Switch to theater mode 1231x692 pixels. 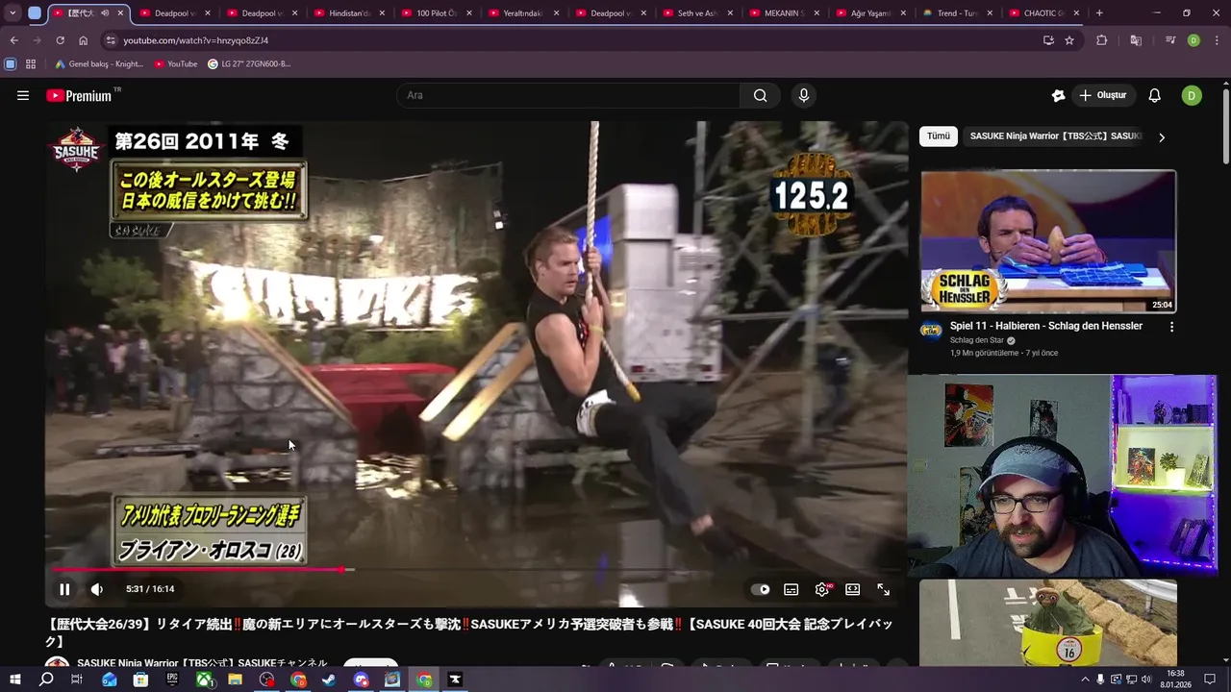click(852, 589)
